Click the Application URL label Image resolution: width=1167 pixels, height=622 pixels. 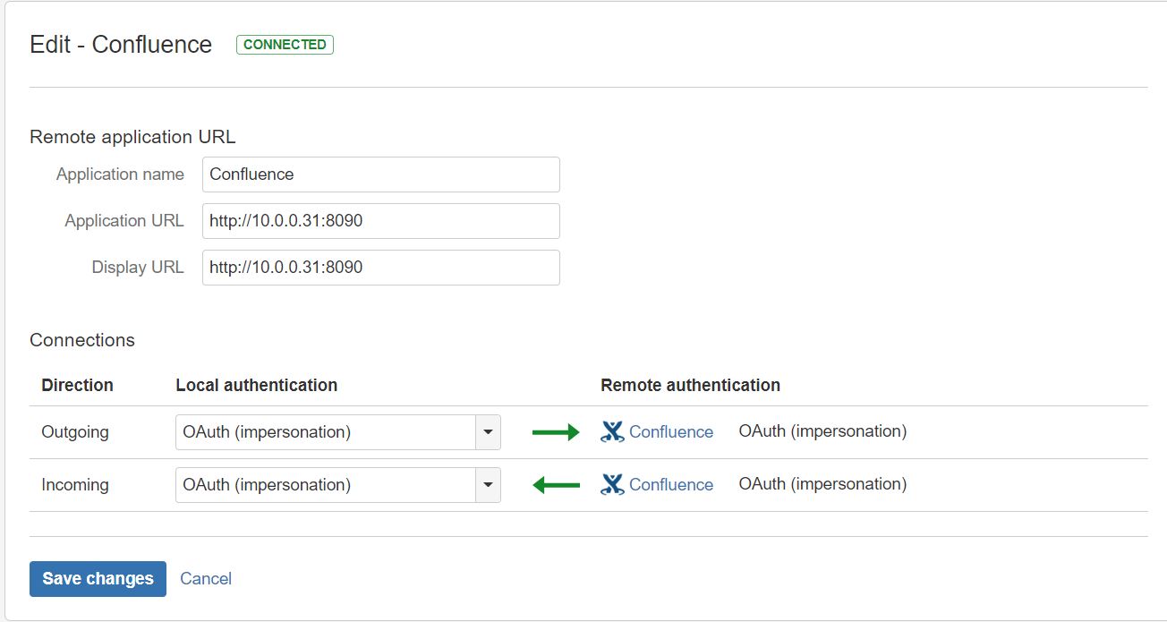click(x=124, y=221)
